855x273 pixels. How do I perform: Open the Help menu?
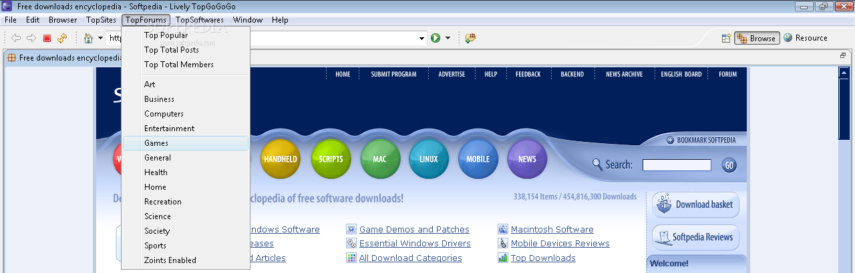pos(280,20)
